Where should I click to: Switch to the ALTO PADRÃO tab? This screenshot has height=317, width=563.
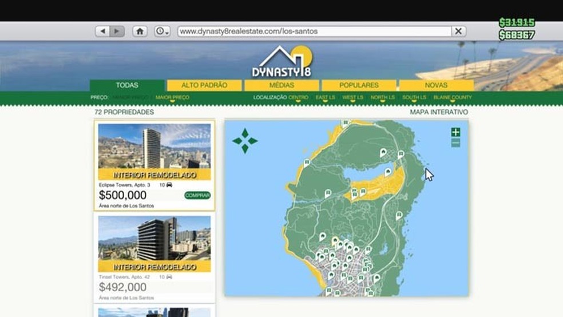pyautogui.click(x=204, y=85)
